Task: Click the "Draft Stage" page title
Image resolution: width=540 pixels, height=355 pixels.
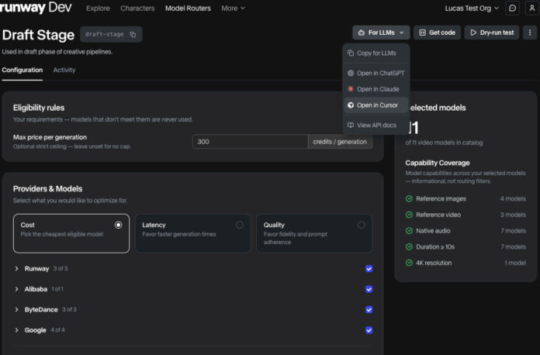Action: tap(38, 35)
